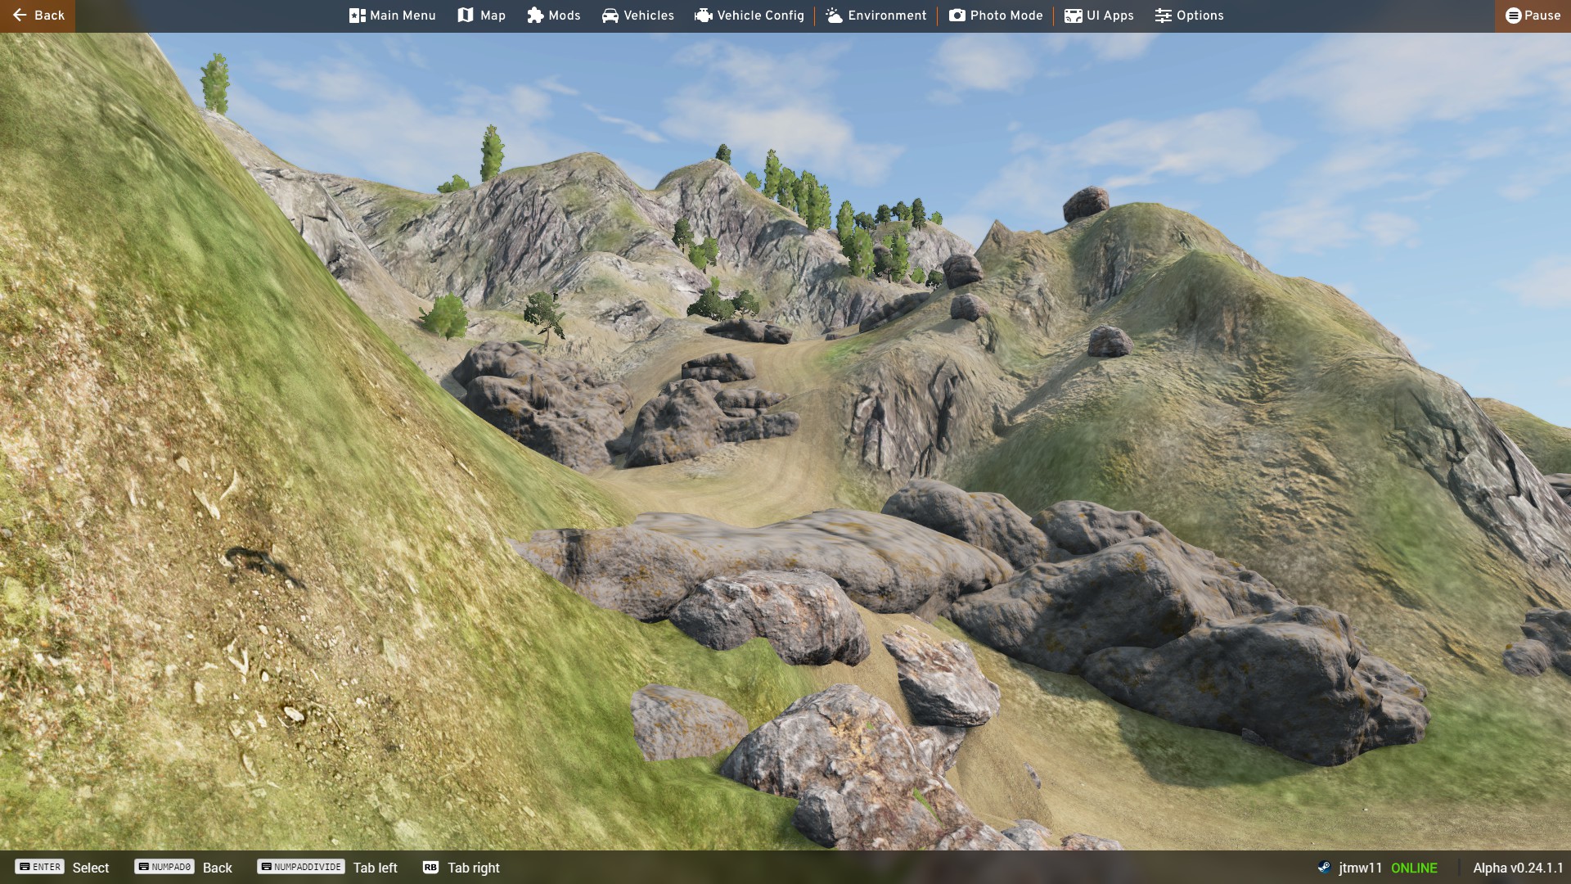Click the Back arrow icon

coord(20,16)
